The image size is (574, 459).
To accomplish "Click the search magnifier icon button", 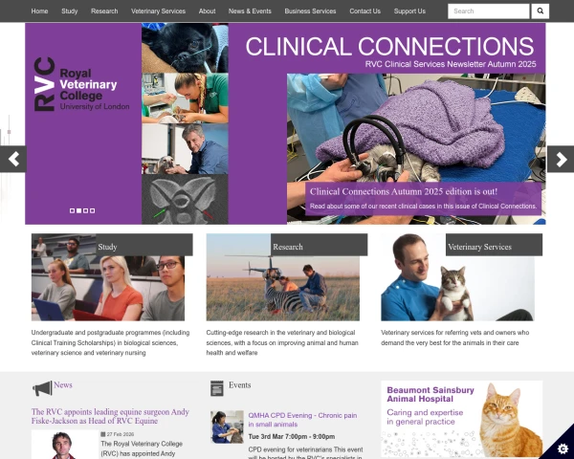I will point(540,11).
